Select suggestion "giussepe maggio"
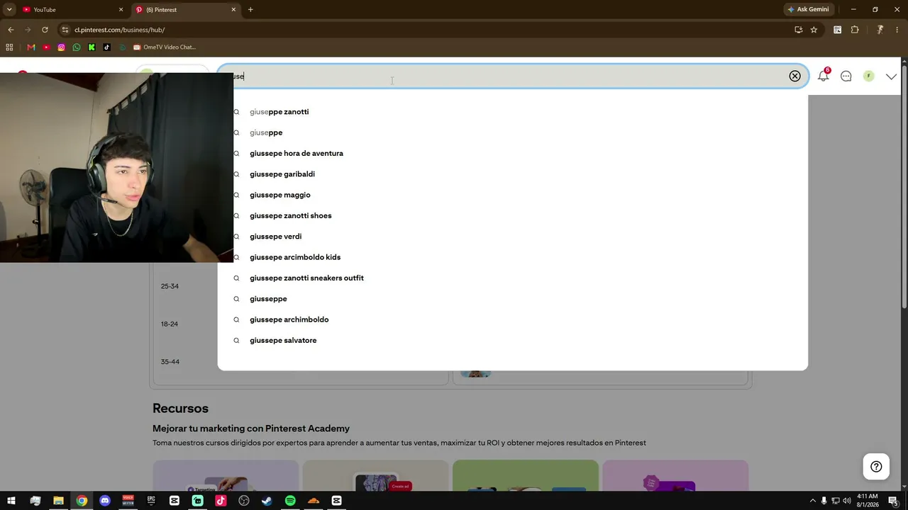 pyautogui.click(x=280, y=195)
